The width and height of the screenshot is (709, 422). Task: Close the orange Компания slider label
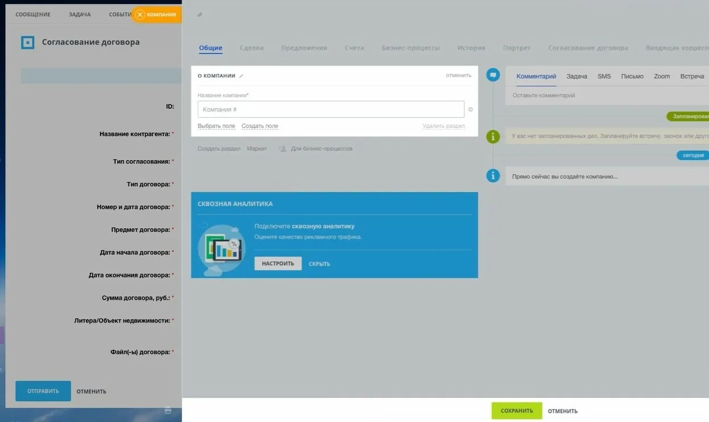click(140, 15)
